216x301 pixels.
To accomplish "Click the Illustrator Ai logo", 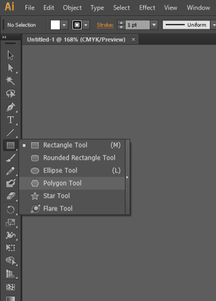I will 10,7.
